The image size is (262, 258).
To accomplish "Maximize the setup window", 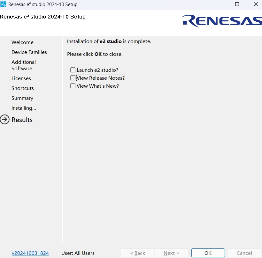I will pos(237,4).
